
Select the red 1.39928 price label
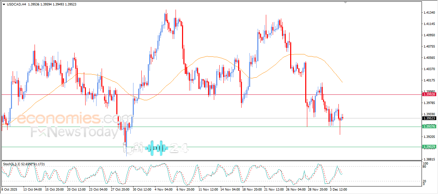pyautogui.click(x=429, y=94)
